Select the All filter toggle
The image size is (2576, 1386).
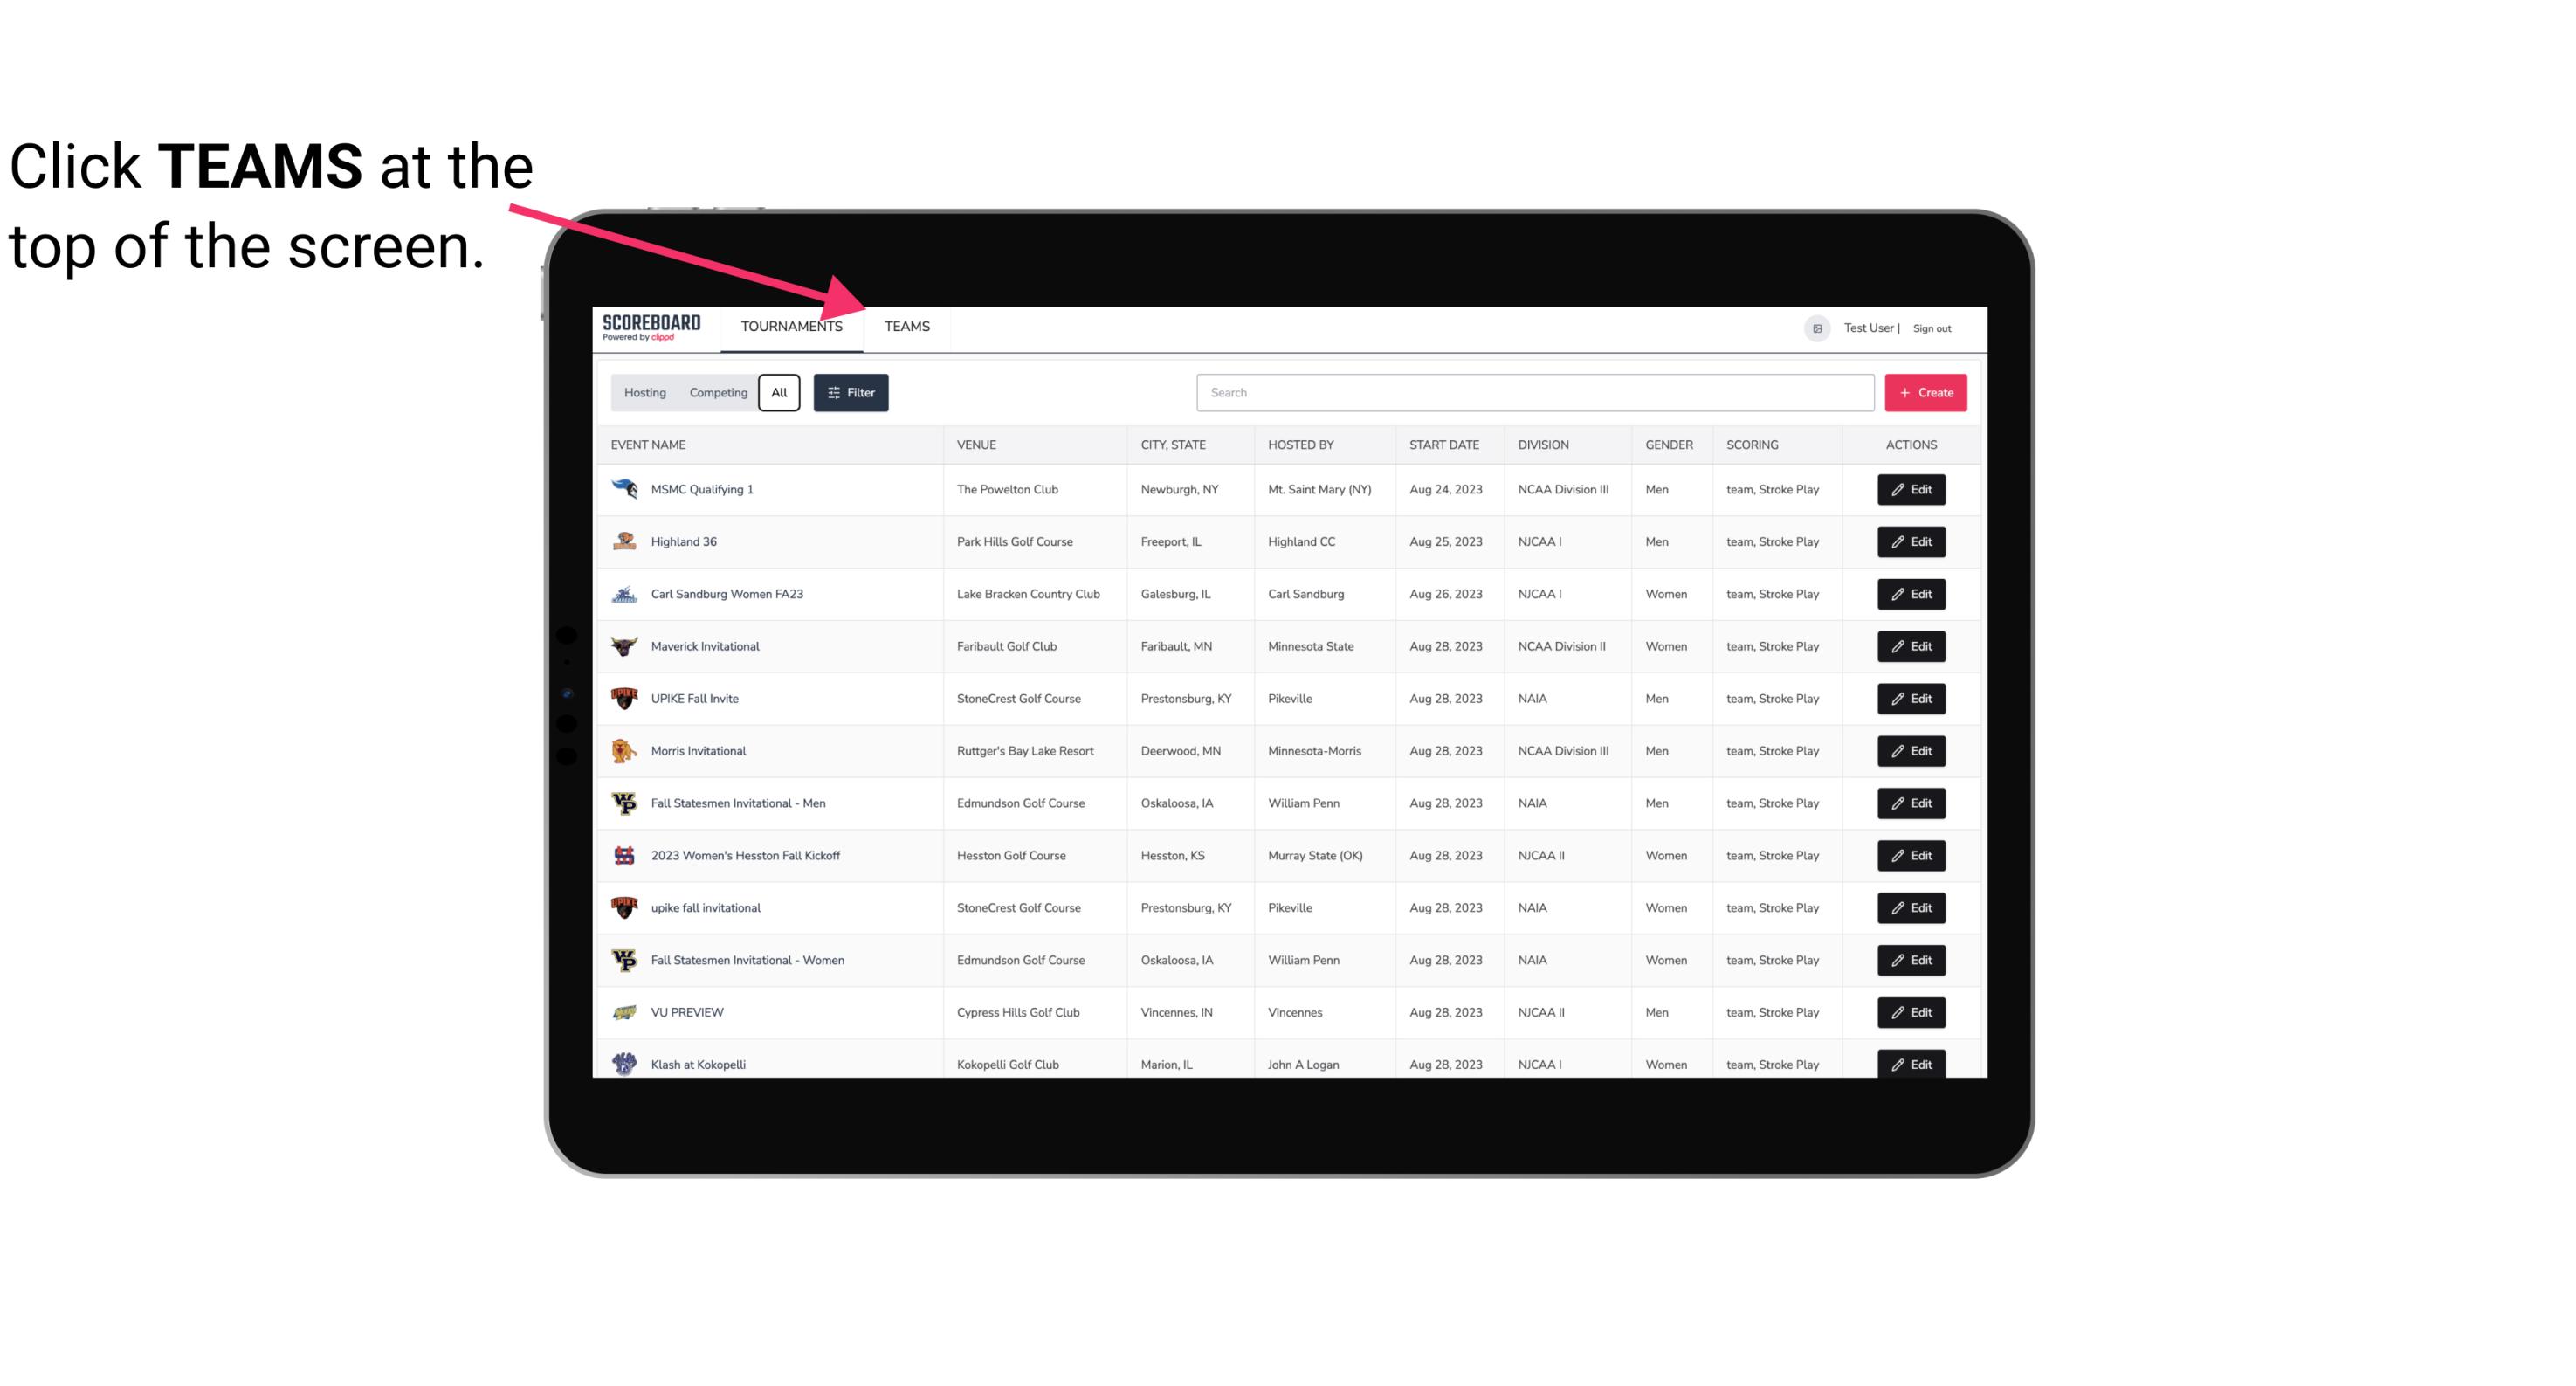tap(780, 393)
